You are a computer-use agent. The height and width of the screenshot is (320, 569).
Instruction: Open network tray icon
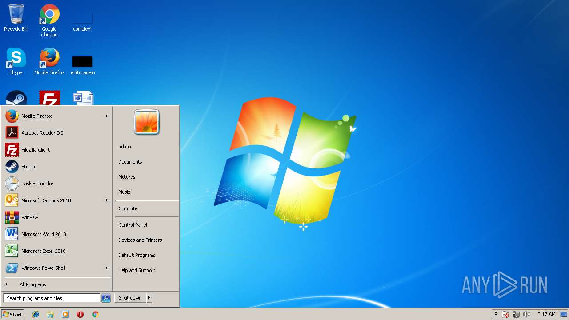[x=516, y=314]
